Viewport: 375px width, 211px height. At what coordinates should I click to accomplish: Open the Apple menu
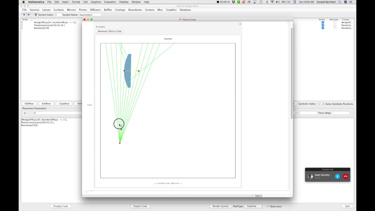23,2
